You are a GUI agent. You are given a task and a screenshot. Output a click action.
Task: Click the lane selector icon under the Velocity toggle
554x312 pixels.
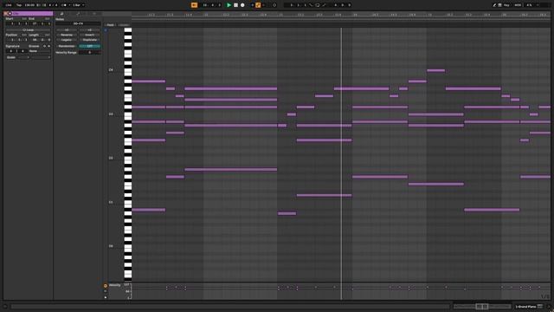click(x=106, y=291)
